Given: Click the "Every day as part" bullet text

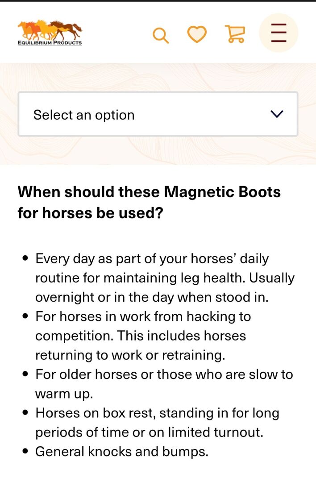Looking at the screenshot, I should pyautogui.click(x=152, y=259).
